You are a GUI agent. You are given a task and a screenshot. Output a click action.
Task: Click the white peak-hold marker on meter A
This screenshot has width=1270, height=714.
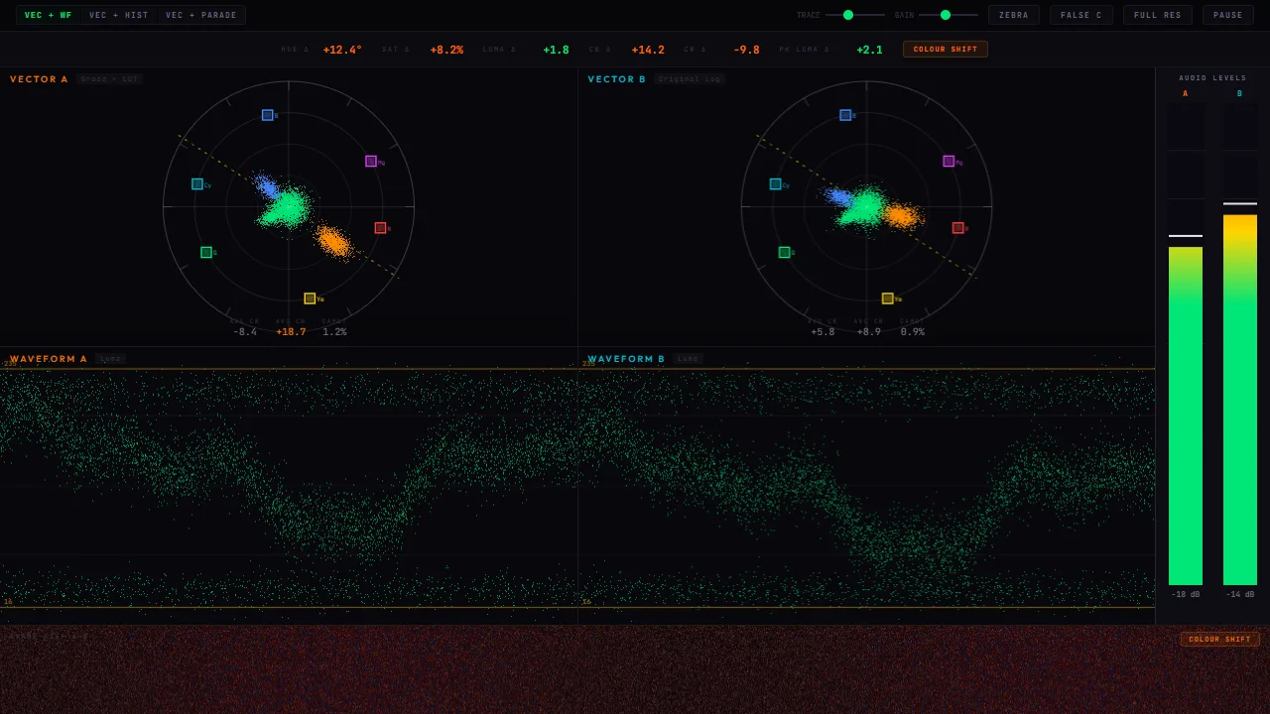pyautogui.click(x=1186, y=236)
